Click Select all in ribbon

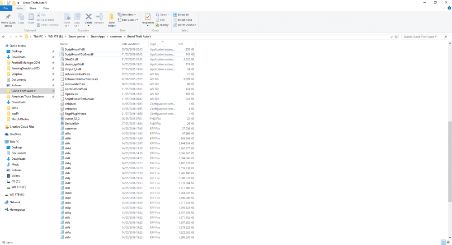(x=181, y=15)
